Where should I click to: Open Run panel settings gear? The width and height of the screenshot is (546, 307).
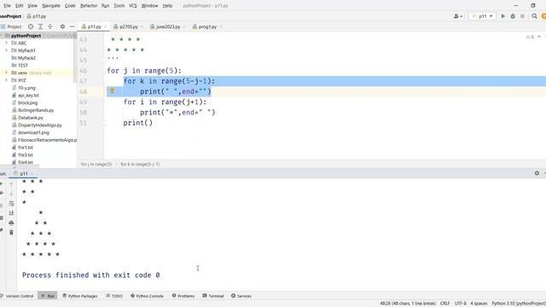[537, 173]
